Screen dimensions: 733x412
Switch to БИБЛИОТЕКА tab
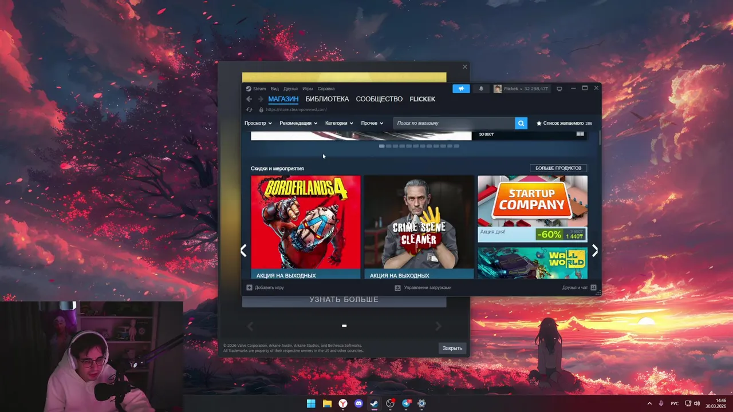tap(327, 99)
